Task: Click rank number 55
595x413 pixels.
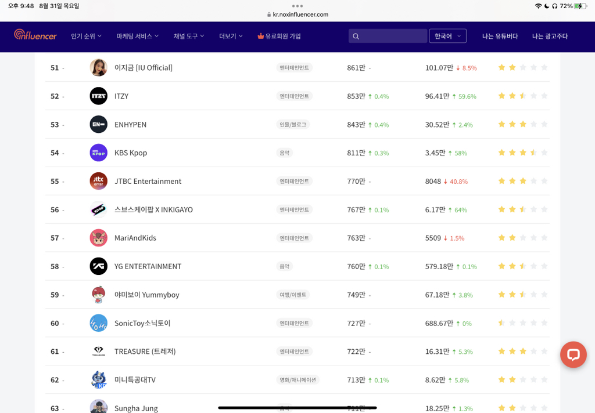Action: [55, 181]
